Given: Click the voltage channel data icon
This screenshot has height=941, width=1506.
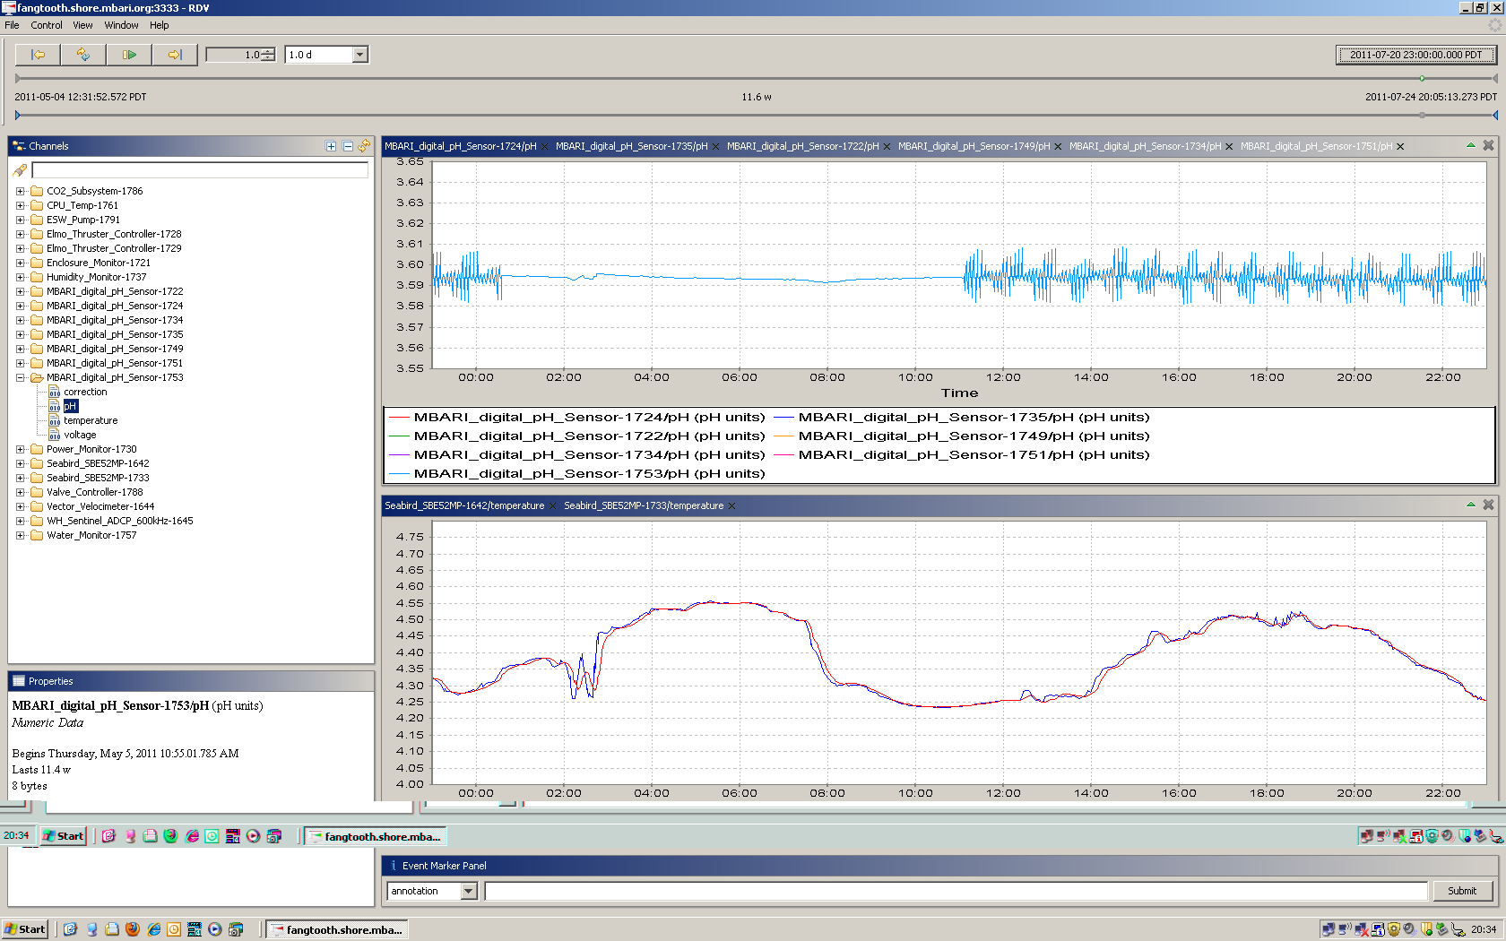Looking at the screenshot, I should click(55, 435).
